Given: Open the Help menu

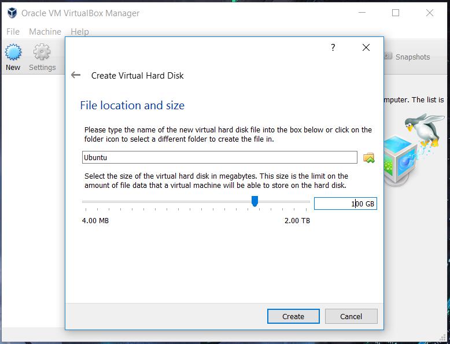Looking at the screenshot, I should pyautogui.click(x=80, y=32).
